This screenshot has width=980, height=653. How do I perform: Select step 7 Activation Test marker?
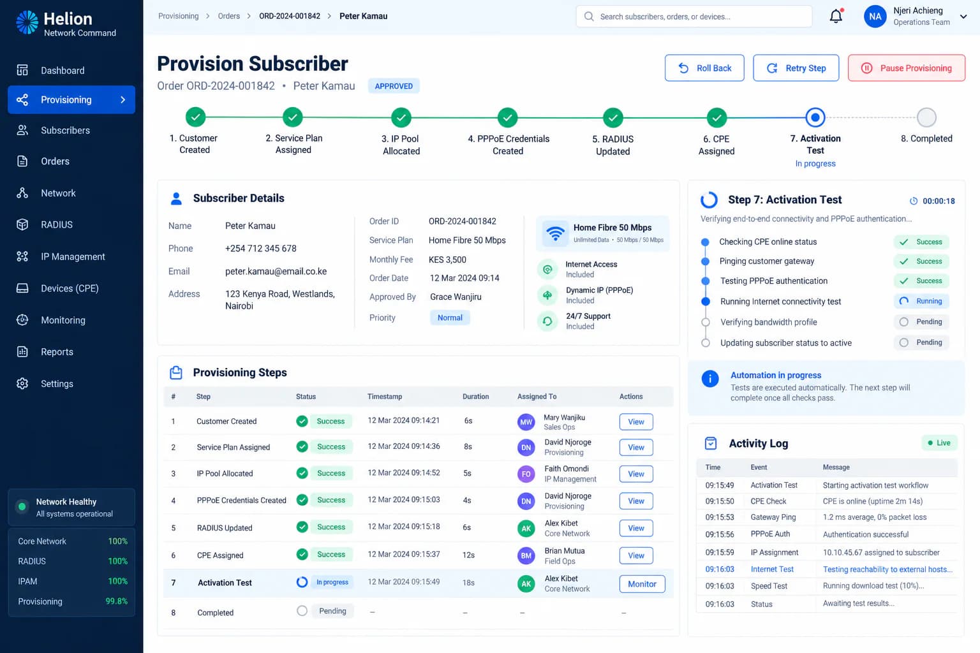(x=815, y=117)
